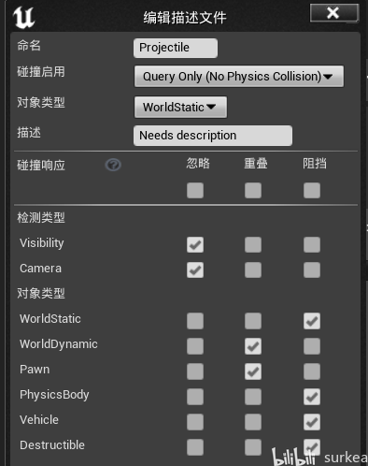The height and width of the screenshot is (466, 368).
Task: Click the 碰撞响应 section label
Action: click(41, 166)
